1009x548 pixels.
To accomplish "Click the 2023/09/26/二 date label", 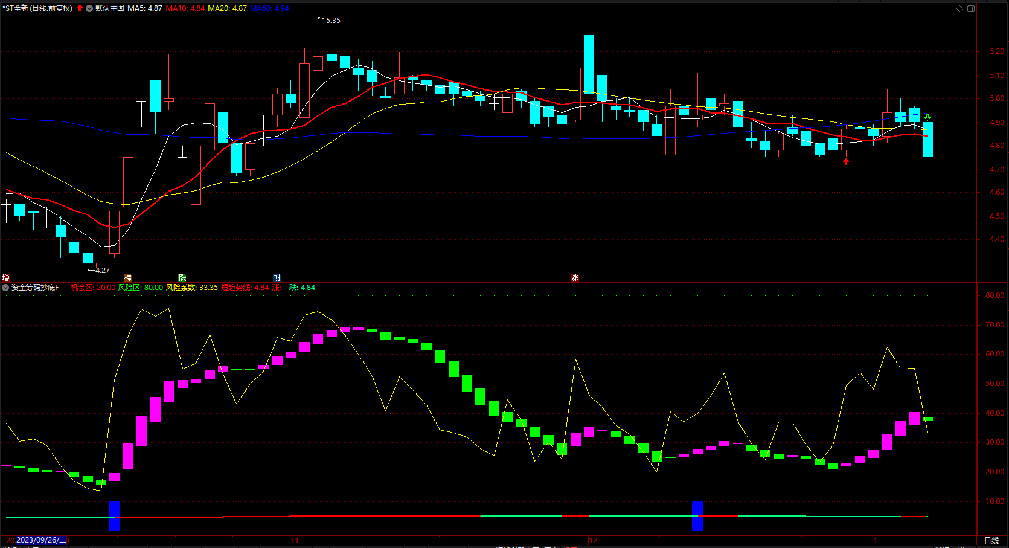I will click(41, 540).
